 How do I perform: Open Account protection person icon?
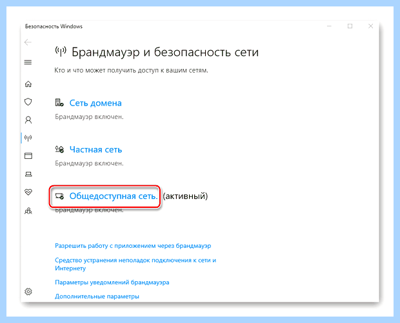(x=28, y=120)
